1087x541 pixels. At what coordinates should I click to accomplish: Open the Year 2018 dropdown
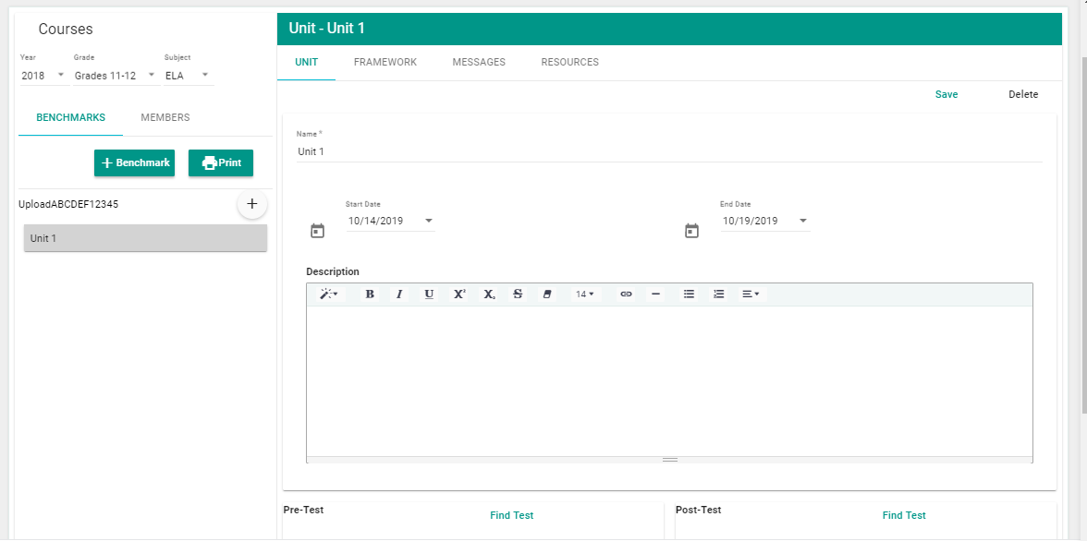pyautogui.click(x=44, y=76)
